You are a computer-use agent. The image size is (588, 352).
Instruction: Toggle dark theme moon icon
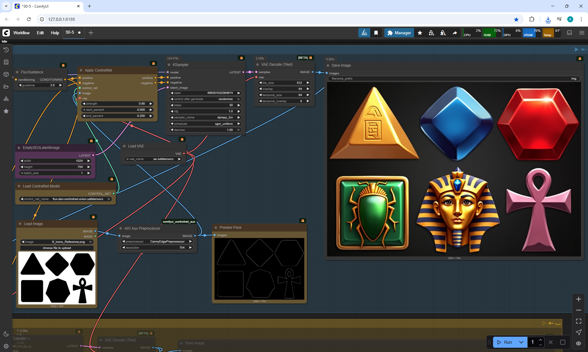[6, 334]
